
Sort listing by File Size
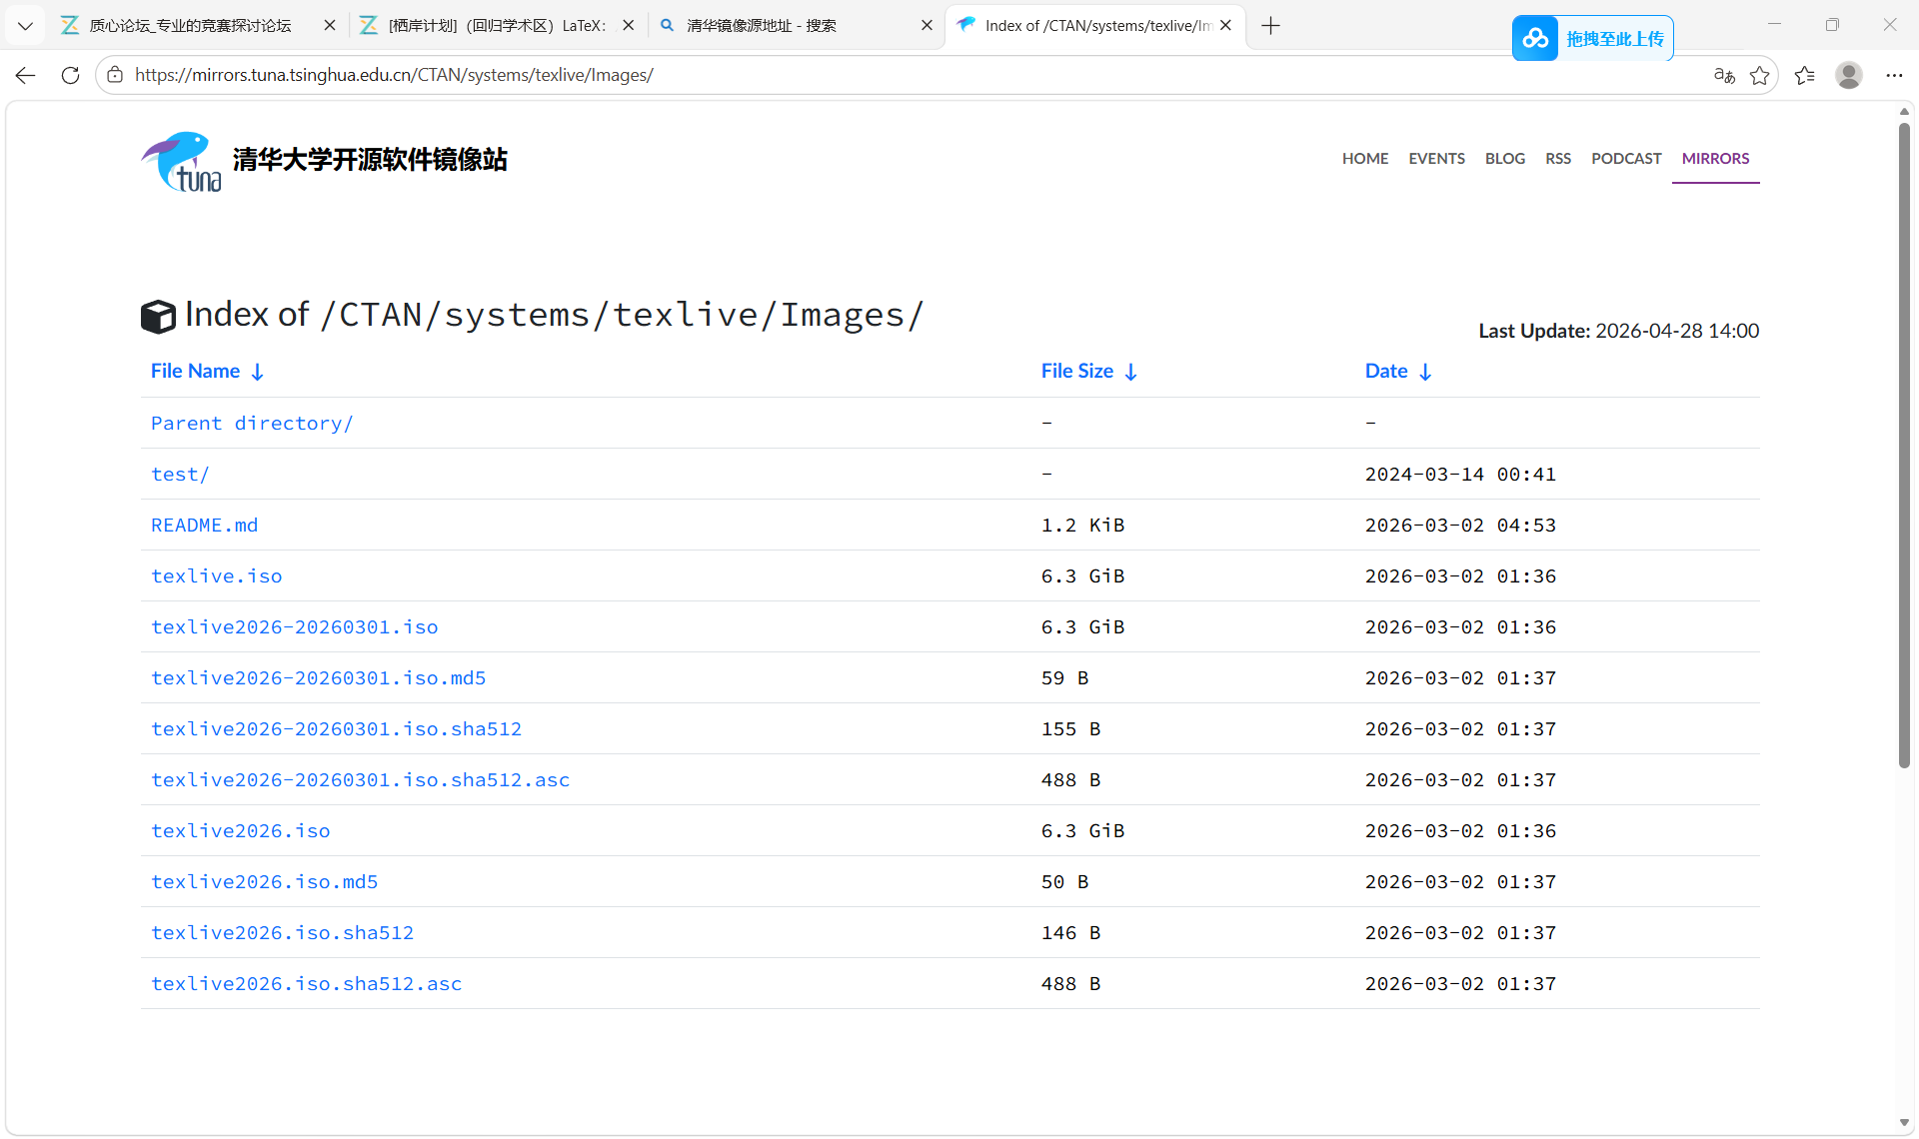click(x=1088, y=372)
